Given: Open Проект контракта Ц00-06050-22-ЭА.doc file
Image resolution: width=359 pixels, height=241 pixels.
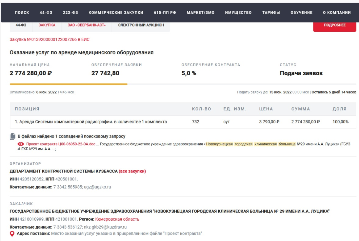Looking at the screenshot, I should click(61, 144).
